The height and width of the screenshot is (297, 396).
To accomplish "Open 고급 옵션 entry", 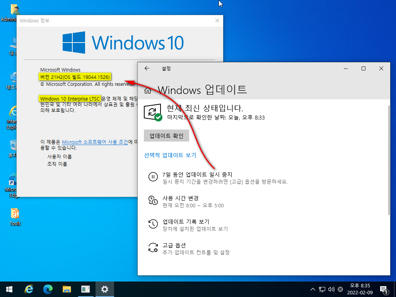I will (174, 245).
